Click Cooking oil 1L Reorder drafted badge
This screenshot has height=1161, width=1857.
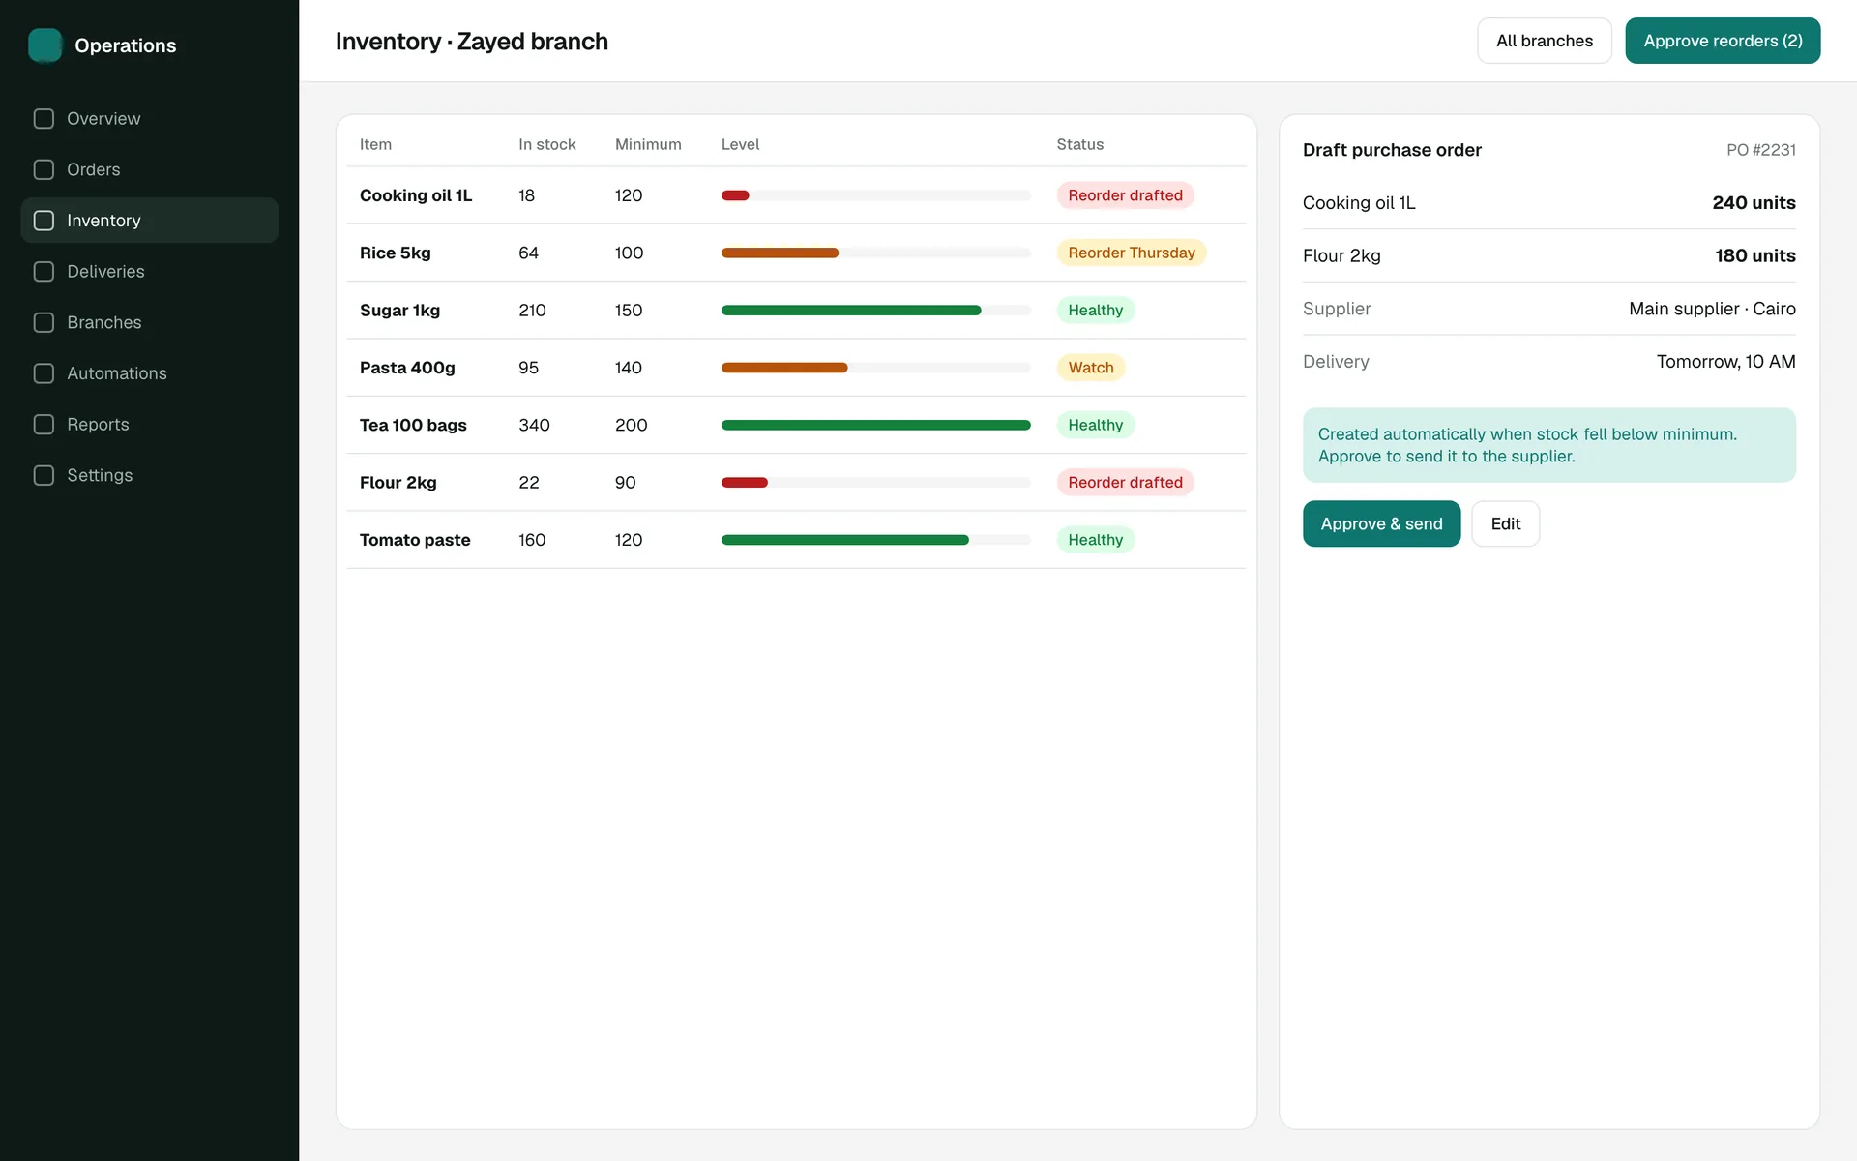1125,195
